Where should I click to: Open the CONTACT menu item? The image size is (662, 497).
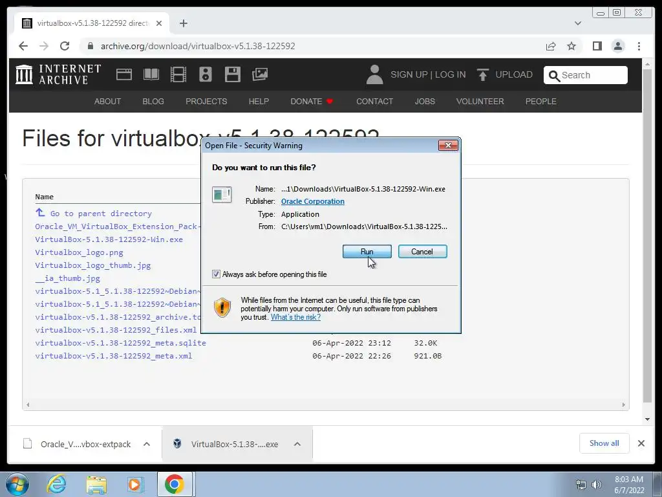[374, 102]
